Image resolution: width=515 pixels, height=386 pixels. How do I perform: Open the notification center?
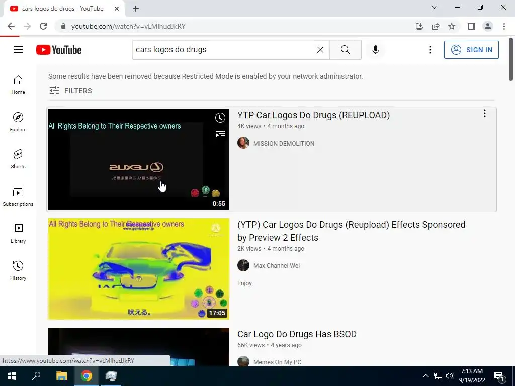[x=499, y=376]
